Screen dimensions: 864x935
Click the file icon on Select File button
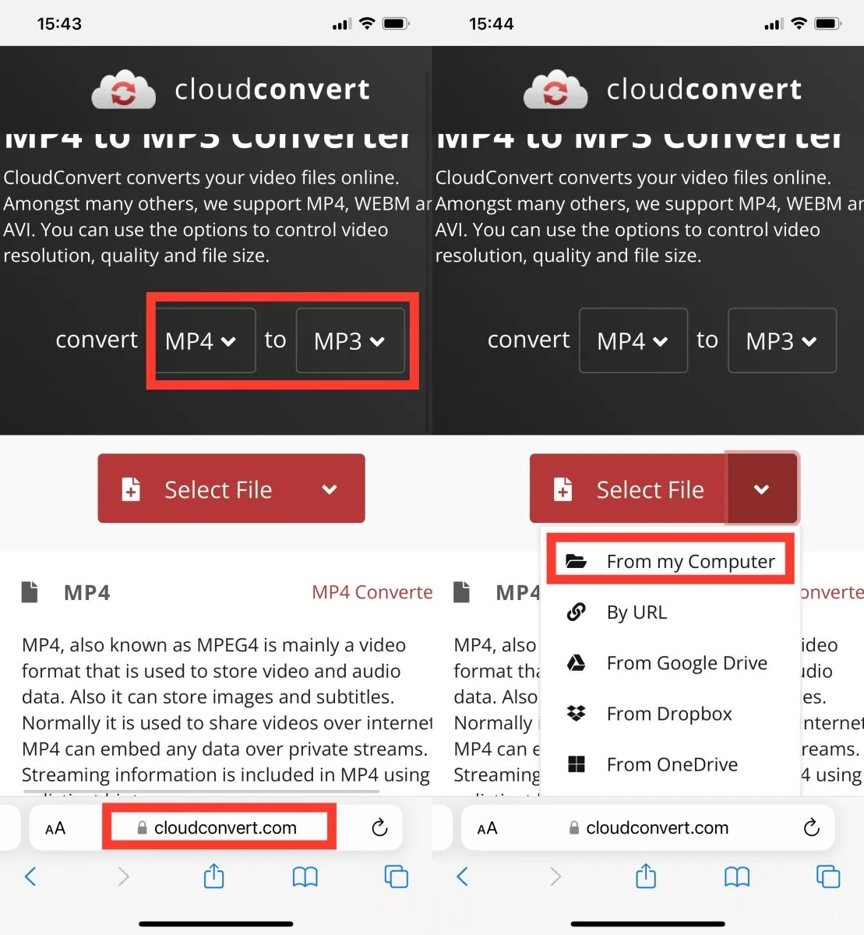[130, 489]
